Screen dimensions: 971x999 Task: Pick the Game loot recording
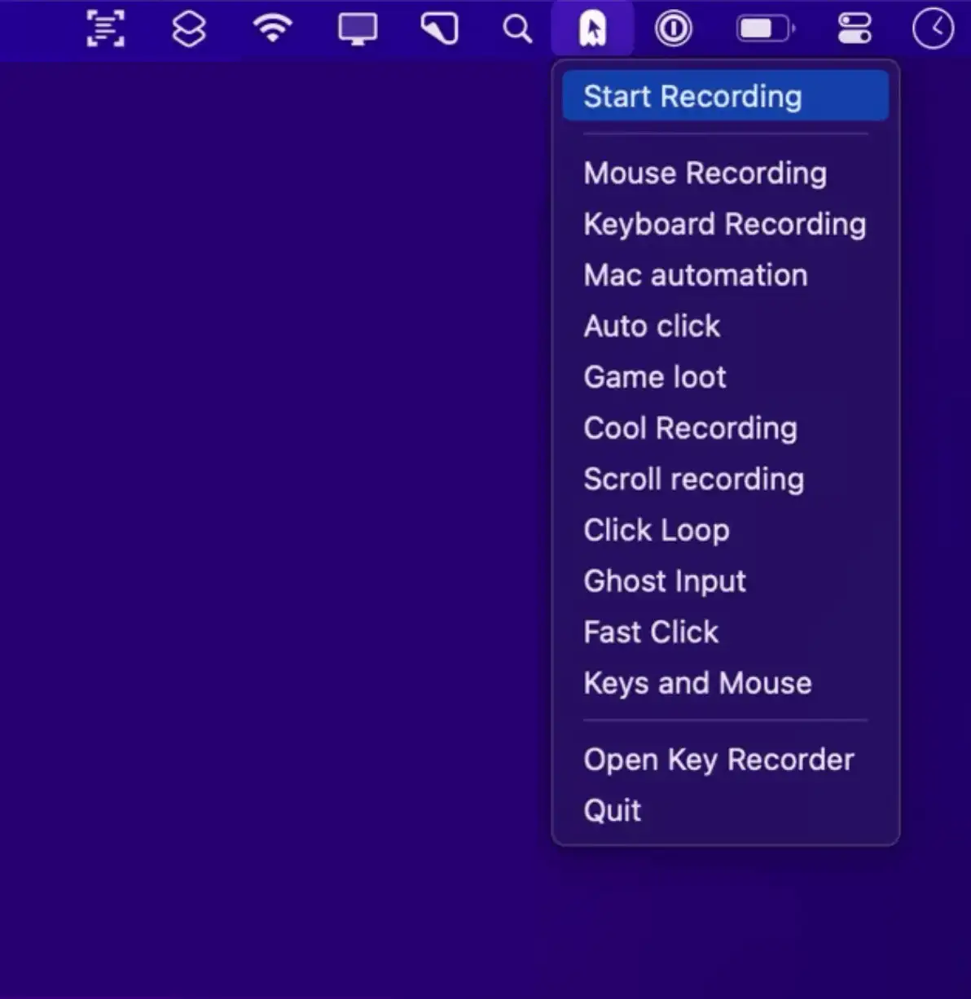coord(725,377)
